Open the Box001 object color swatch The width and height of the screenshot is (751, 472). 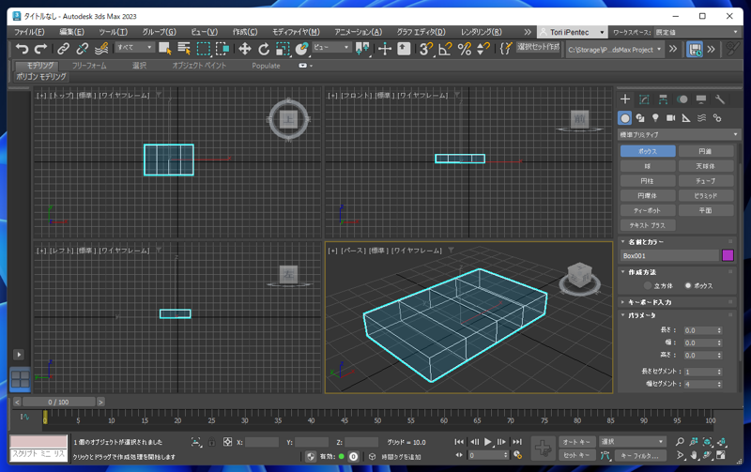728,255
